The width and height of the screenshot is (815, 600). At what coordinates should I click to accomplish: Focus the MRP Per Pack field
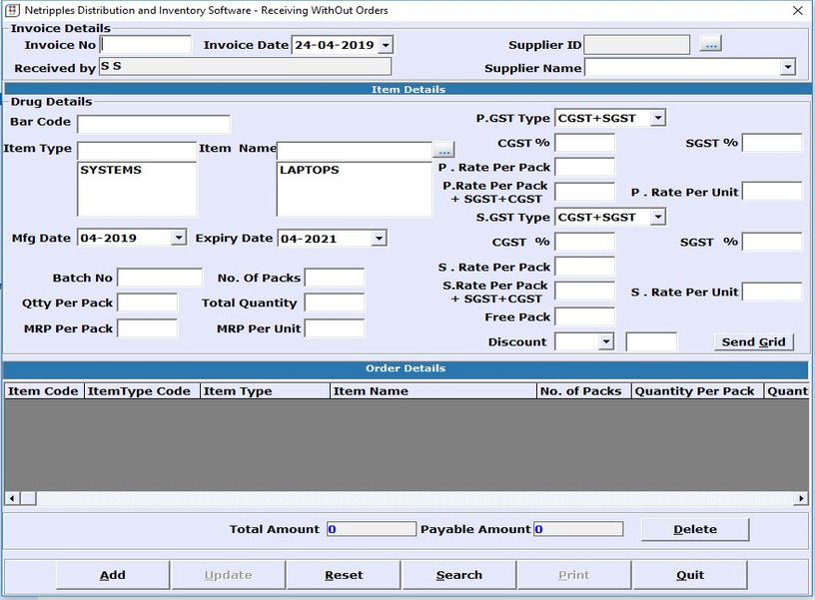coord(147,328)
